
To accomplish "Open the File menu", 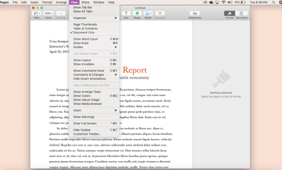I will click(15, 2).
